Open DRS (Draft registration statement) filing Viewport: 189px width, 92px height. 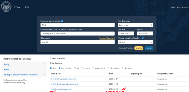pyautogui.click(x=64, y=79)
